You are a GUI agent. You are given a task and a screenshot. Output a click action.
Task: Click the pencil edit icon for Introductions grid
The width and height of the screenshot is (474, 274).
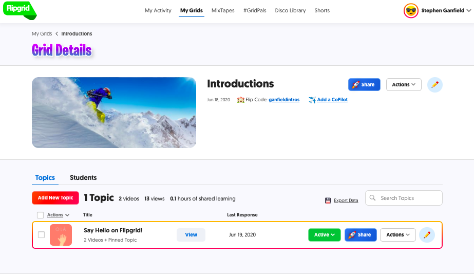click(434, 85)
